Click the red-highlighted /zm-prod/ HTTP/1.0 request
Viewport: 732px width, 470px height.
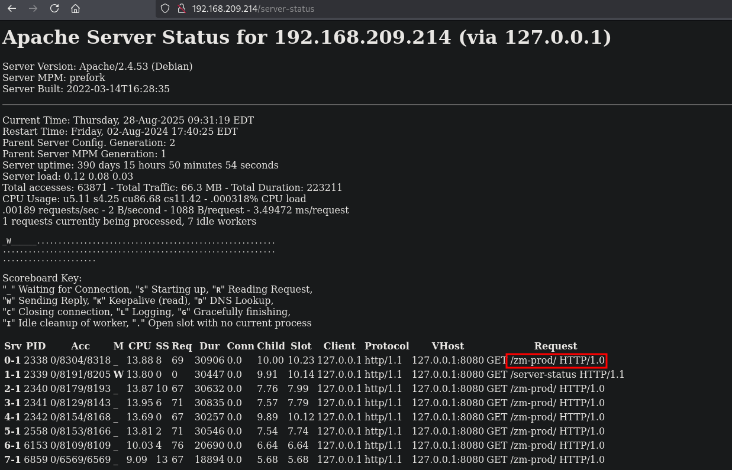click(x=556, y=360)
